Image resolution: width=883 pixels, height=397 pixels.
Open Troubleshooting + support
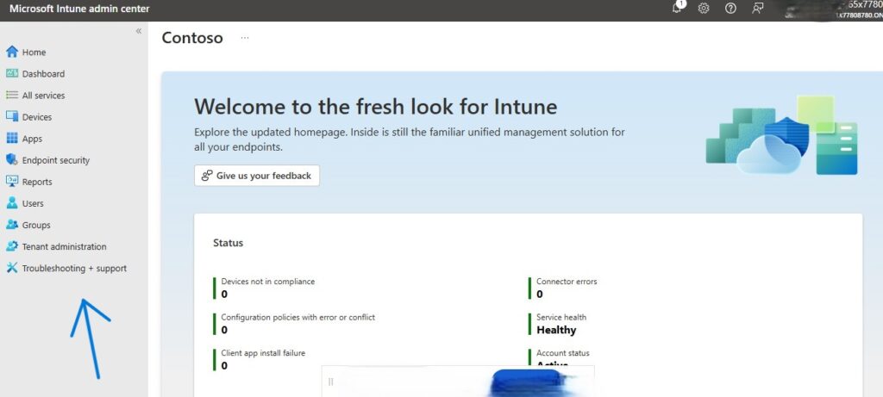pos(74,268)
